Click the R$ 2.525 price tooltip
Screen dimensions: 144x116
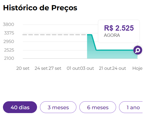[x=119, y=31]
